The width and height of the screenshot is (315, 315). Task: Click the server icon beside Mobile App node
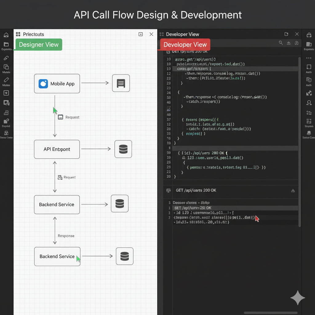point(121,83)
